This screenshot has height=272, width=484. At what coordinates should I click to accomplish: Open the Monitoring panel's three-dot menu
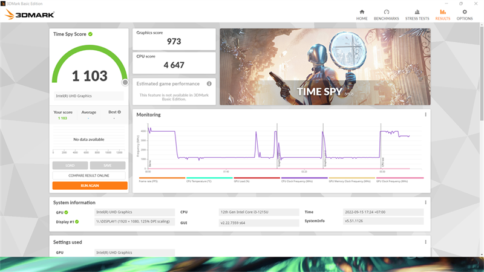tap(425, 114)
